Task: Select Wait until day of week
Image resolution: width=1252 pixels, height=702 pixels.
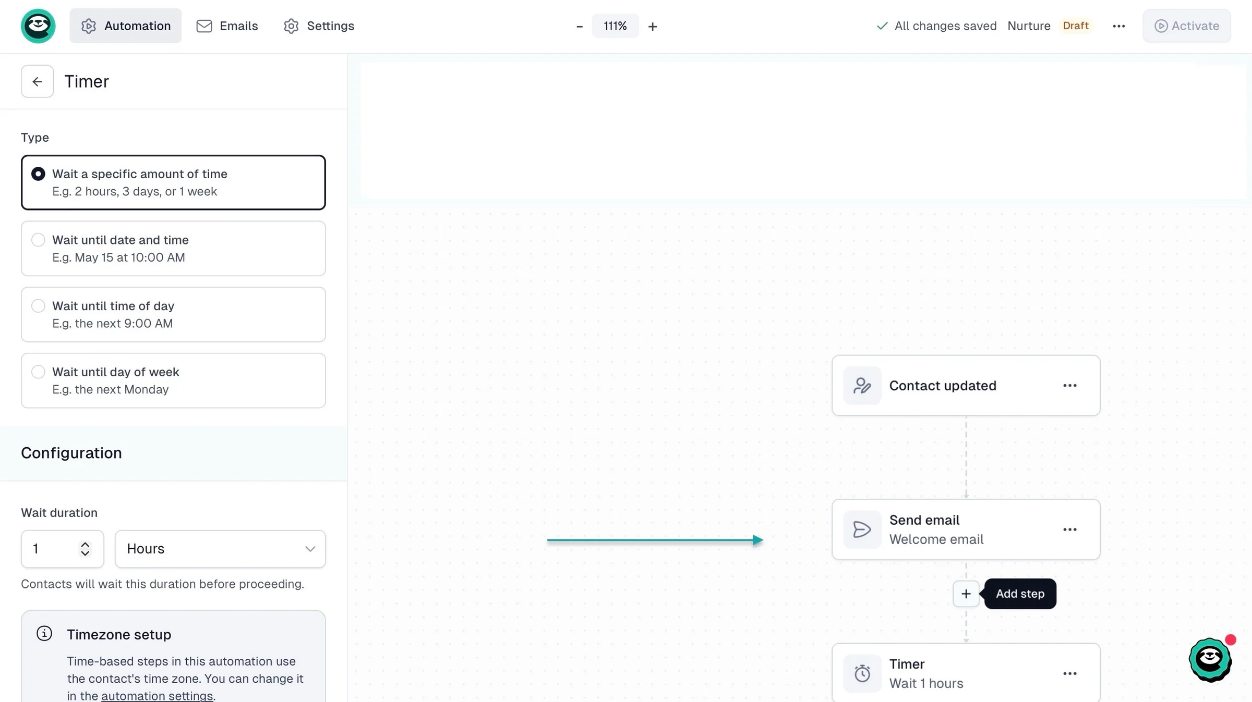Action: [173, 380]
